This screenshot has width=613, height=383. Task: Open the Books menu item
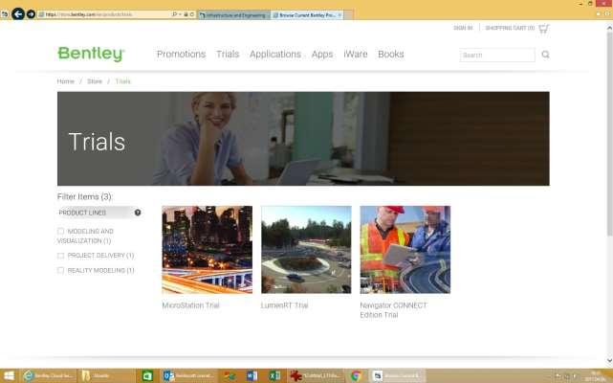[x=390, y=54]
